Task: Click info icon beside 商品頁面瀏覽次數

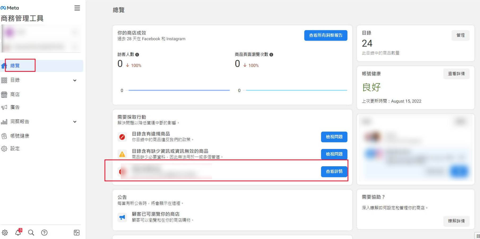Action: [271, 55]
